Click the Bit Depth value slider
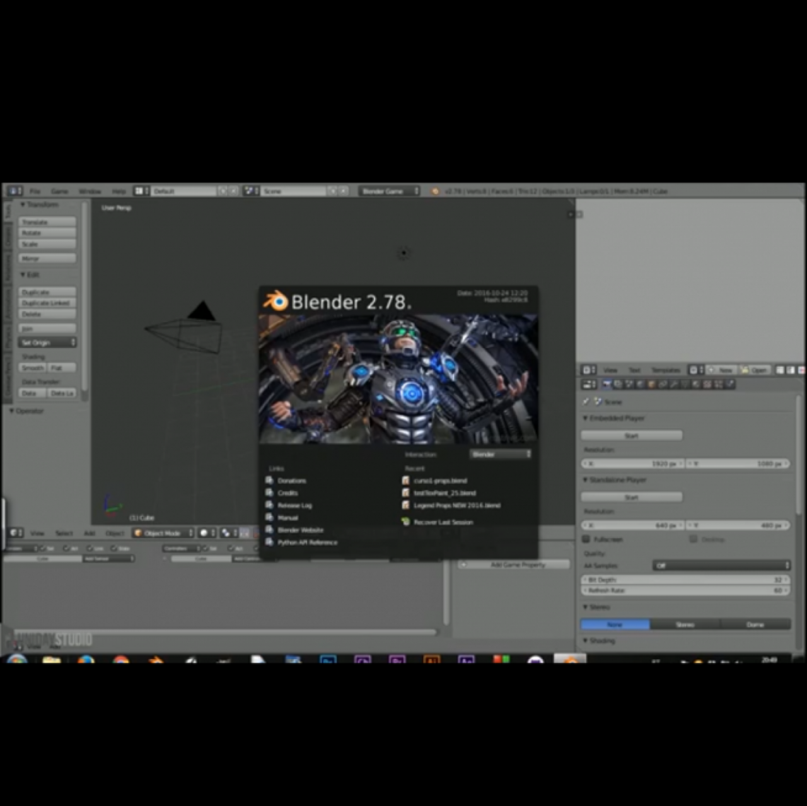 (685, 580)
